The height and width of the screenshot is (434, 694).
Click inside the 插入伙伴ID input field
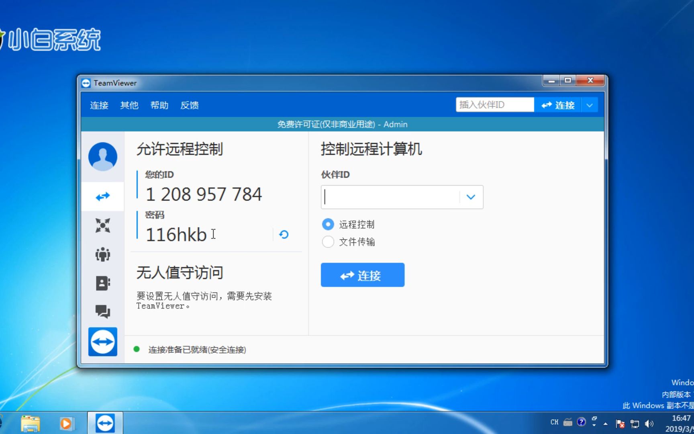495,104
